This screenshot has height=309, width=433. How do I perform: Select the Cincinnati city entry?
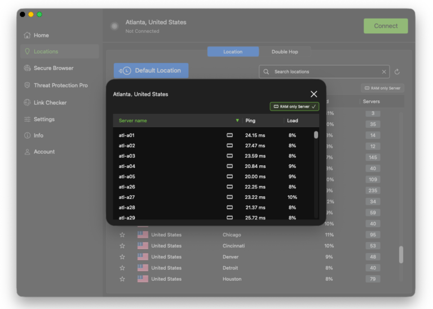(x=233, y=246)
